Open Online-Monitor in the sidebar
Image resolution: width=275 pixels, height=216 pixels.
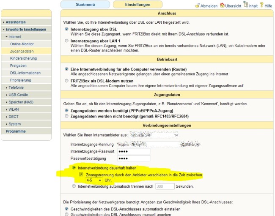22,44
